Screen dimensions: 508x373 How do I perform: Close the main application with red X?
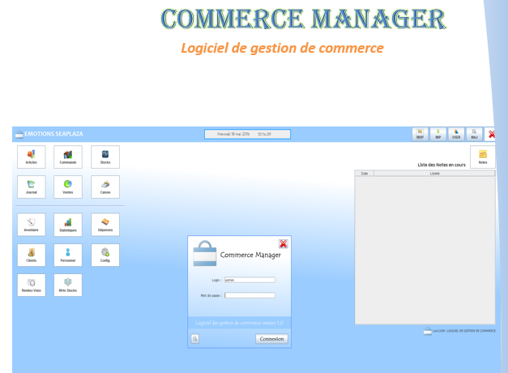(x=491, y=134)
